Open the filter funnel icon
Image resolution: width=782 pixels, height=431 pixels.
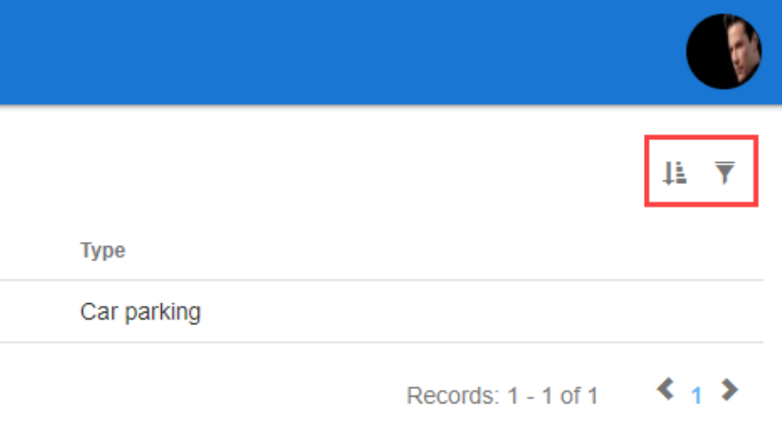pyautogui.click(x=726, y=173)
